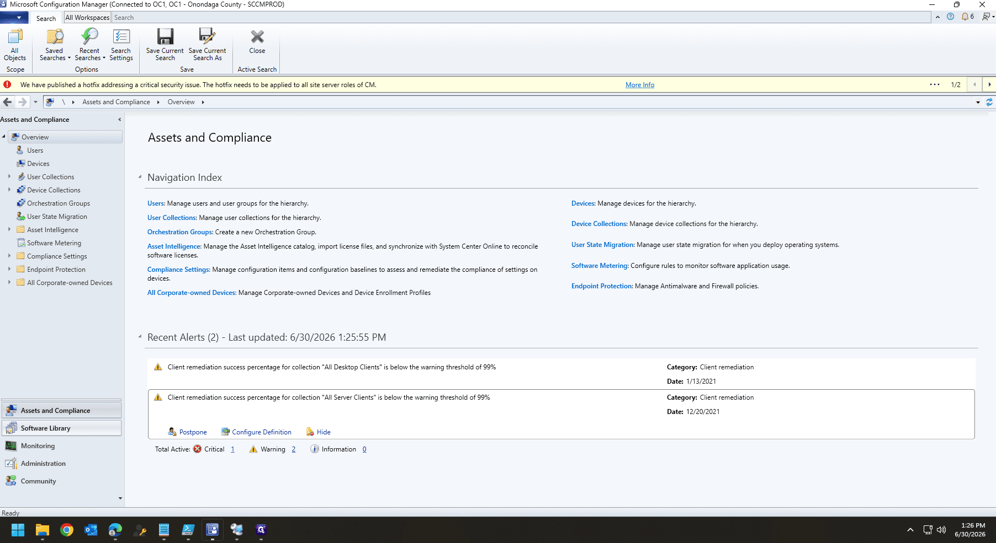Collapse the Recent Alerts section
996x543 pixels.
point(140,337)
